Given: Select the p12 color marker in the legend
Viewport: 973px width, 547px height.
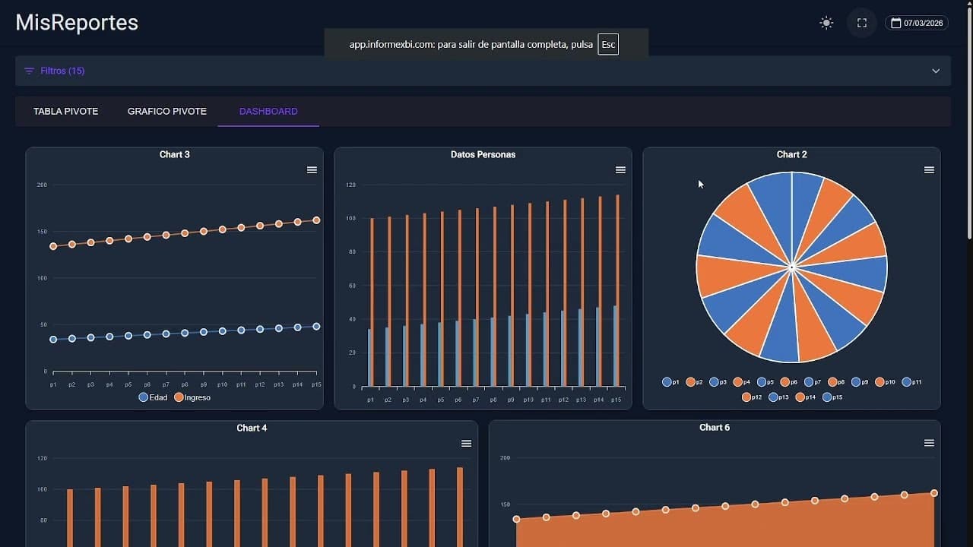Looking at the screenshot, I should (746, 397).
